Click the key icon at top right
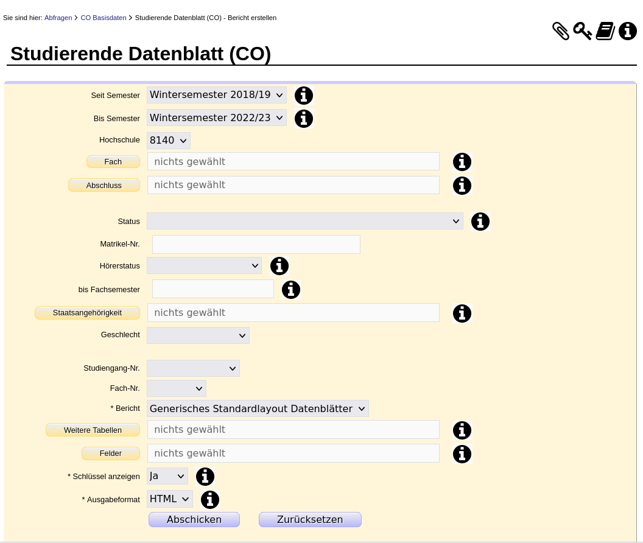This screenshot has height=543, width=643. [582, 31]
